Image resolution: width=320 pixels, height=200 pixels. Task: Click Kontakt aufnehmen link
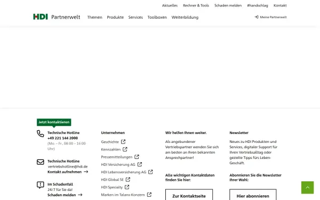pyautogui.click(x=65, y=172)
